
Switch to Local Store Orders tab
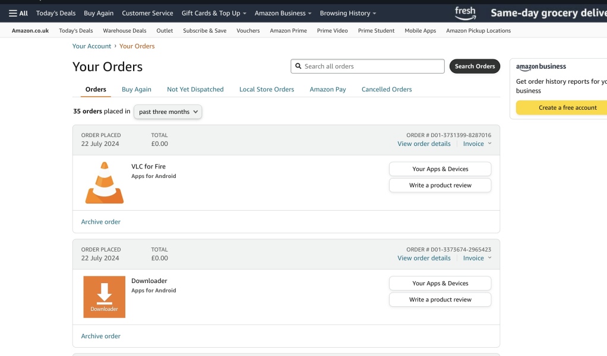(266, 89)
